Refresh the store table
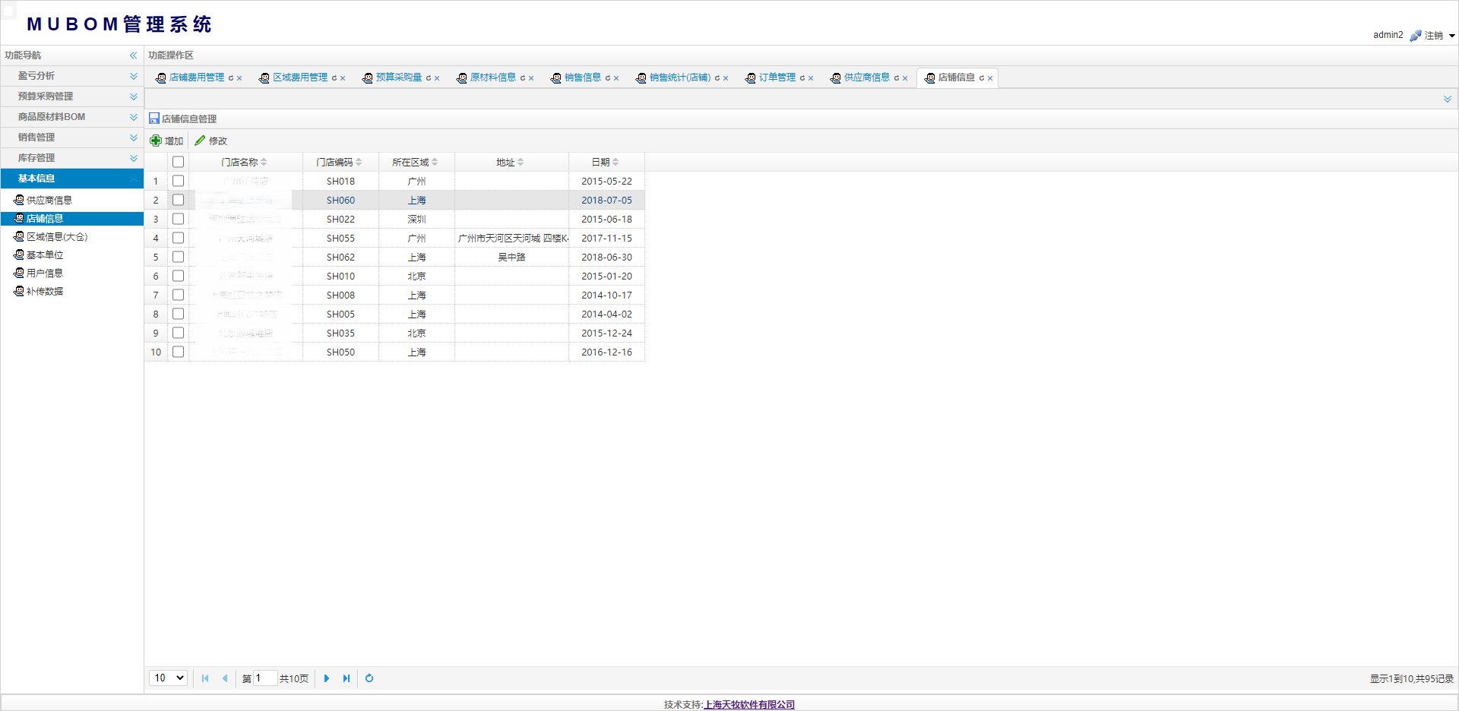Screen dimensions: 1459x711 pyautogui.click(x=369, y=678)
